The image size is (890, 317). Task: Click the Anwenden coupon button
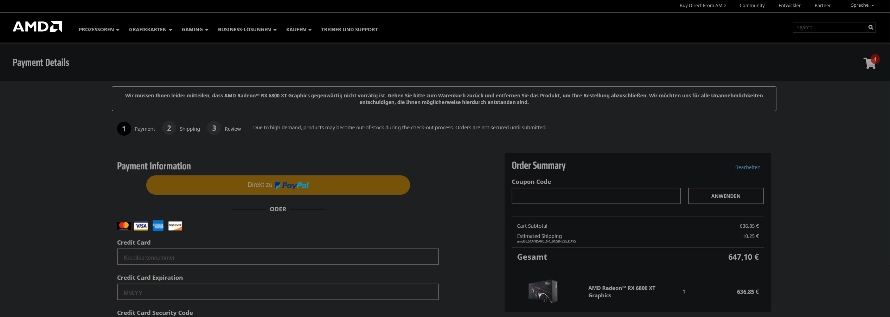(726, 196)
